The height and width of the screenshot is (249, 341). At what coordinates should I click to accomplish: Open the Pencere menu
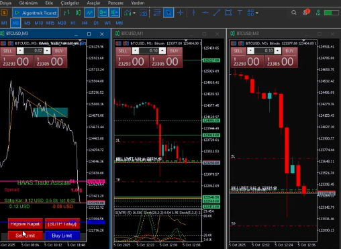(115, 3)
